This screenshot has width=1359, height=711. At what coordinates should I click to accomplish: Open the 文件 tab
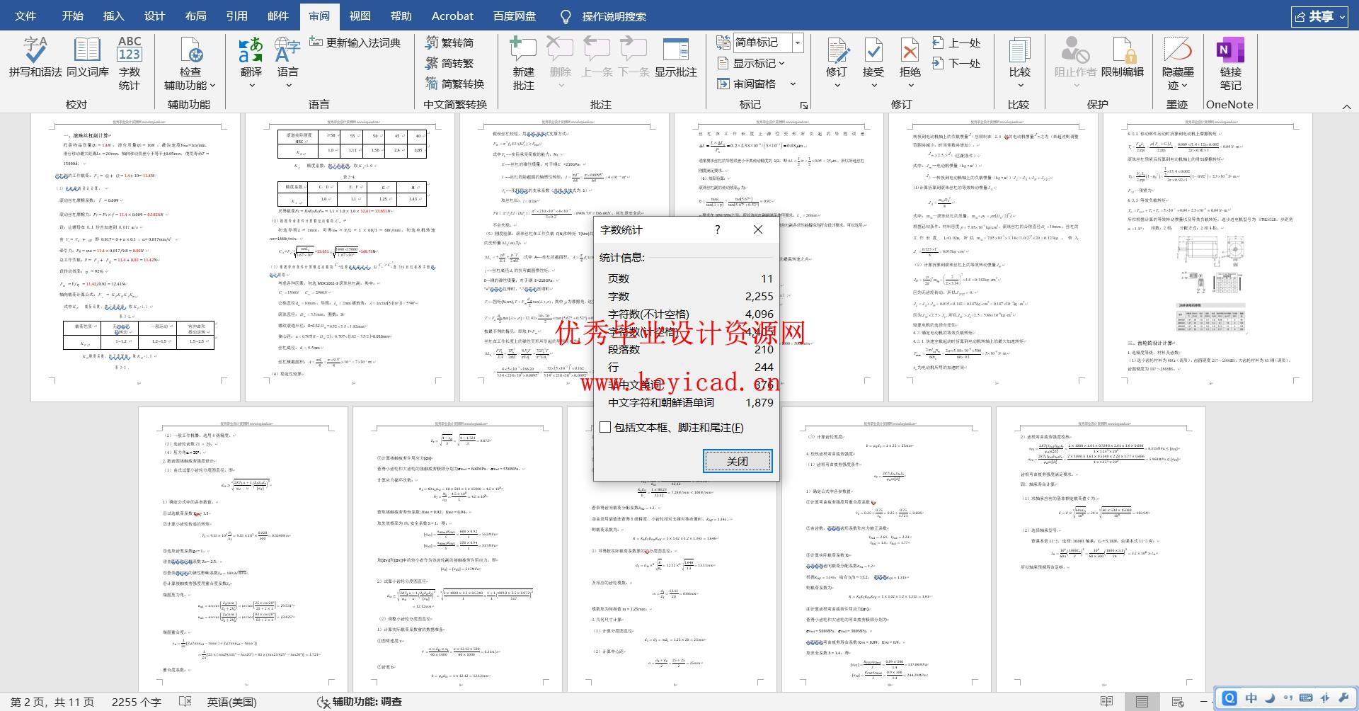pyautogui.click(x=25, y=16)
